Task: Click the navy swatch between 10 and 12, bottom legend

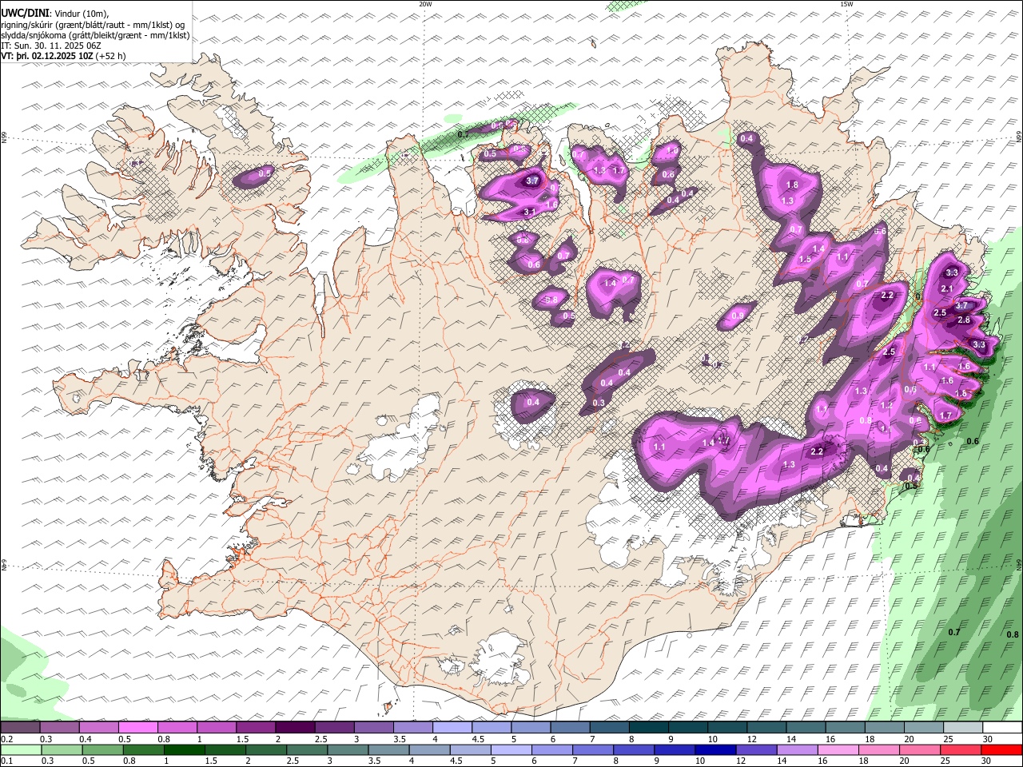Action: pos(714,749)
